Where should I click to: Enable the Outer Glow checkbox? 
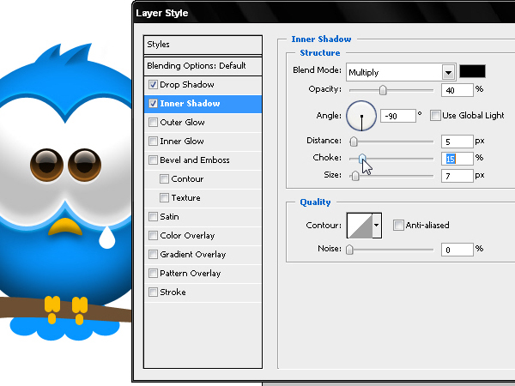(153, 123)
